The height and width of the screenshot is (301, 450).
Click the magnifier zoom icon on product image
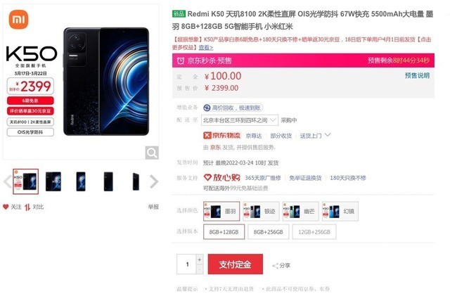coord(152,153)
